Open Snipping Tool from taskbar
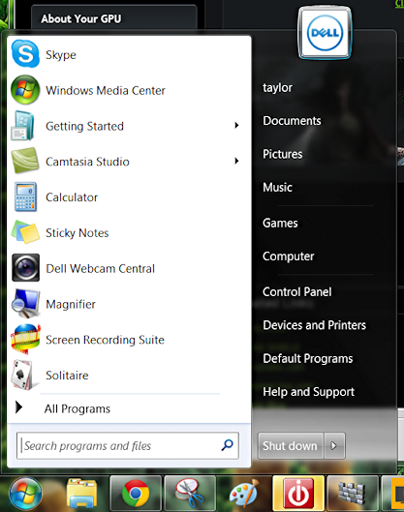This screenshot has width=404, height=512. click(190, 494)
